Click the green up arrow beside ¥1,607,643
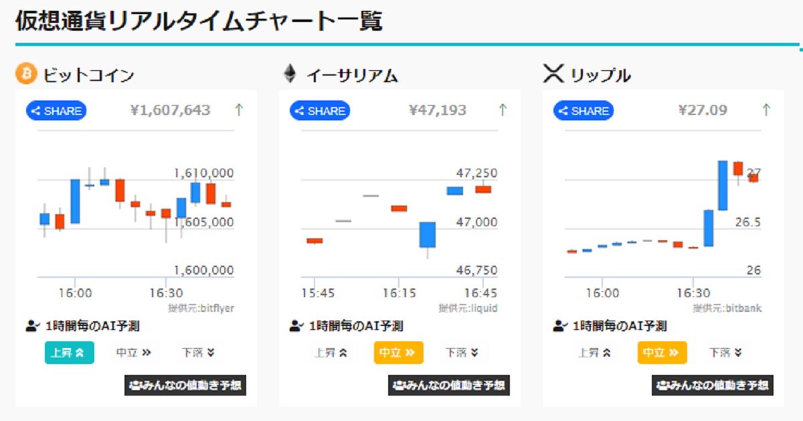The width and height of the screenshot is (803, 421). tap(238, 110)
